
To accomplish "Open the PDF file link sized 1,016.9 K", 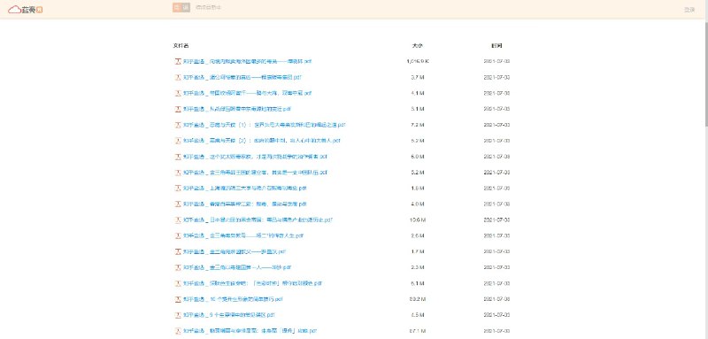I will (247, 61).
